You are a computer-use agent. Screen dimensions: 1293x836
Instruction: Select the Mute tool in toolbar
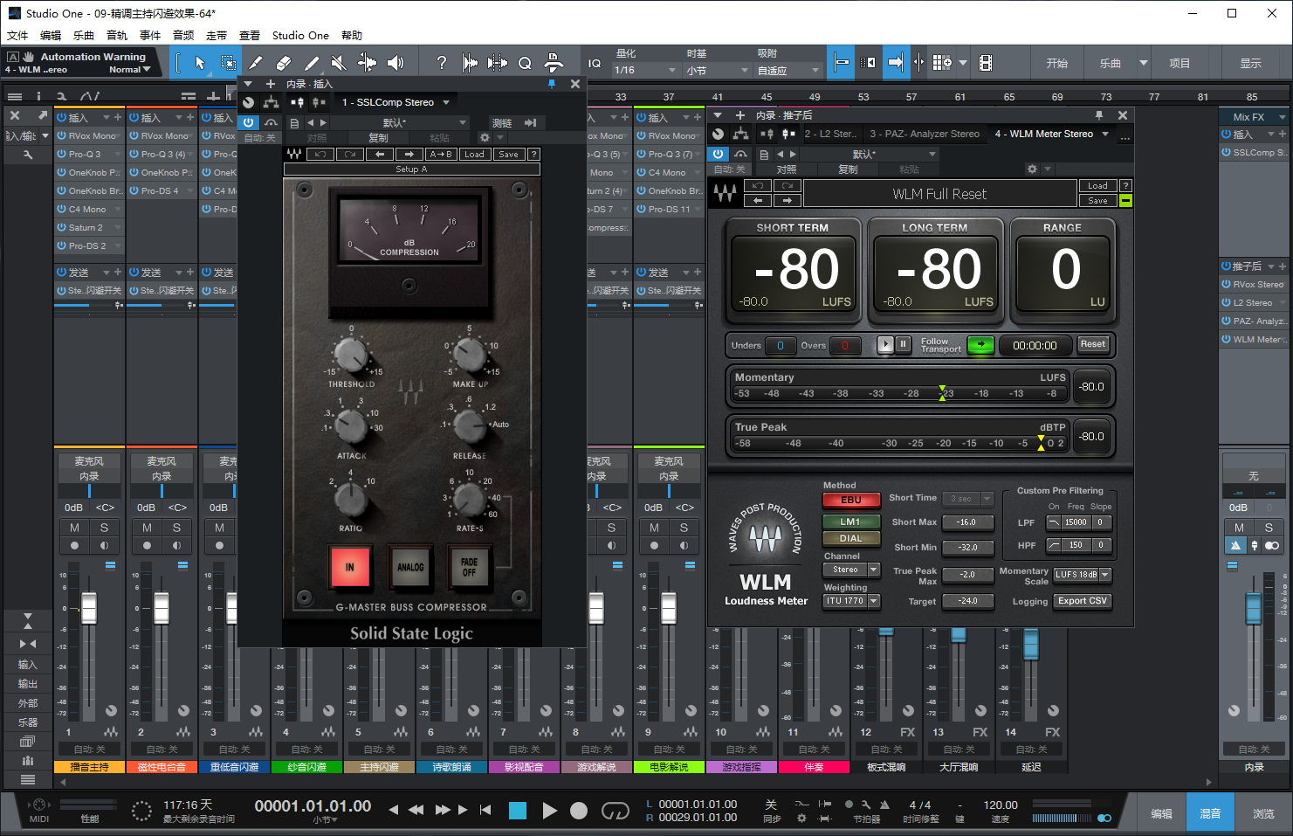(x=339, y=63)
